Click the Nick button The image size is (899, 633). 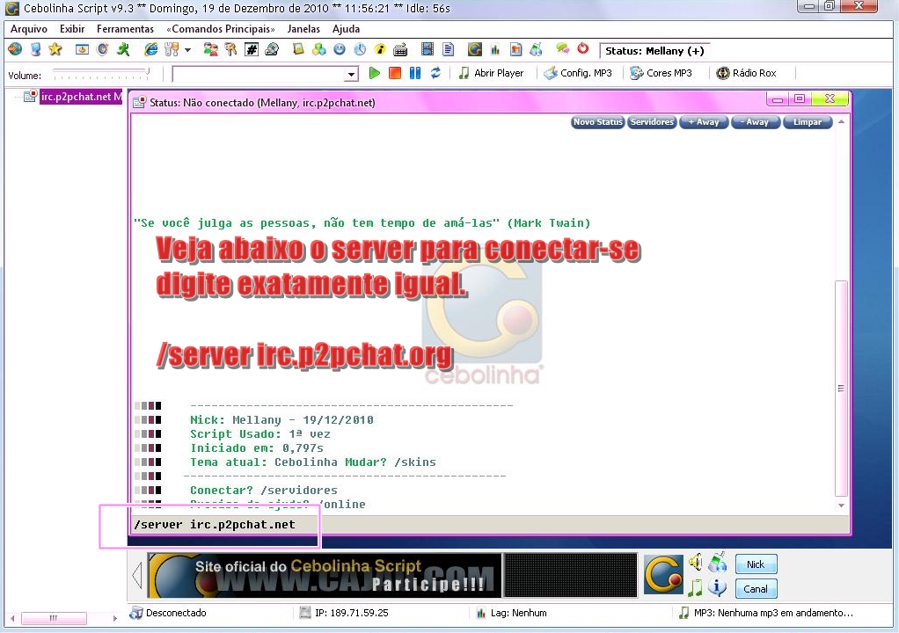tap(756, 564)
